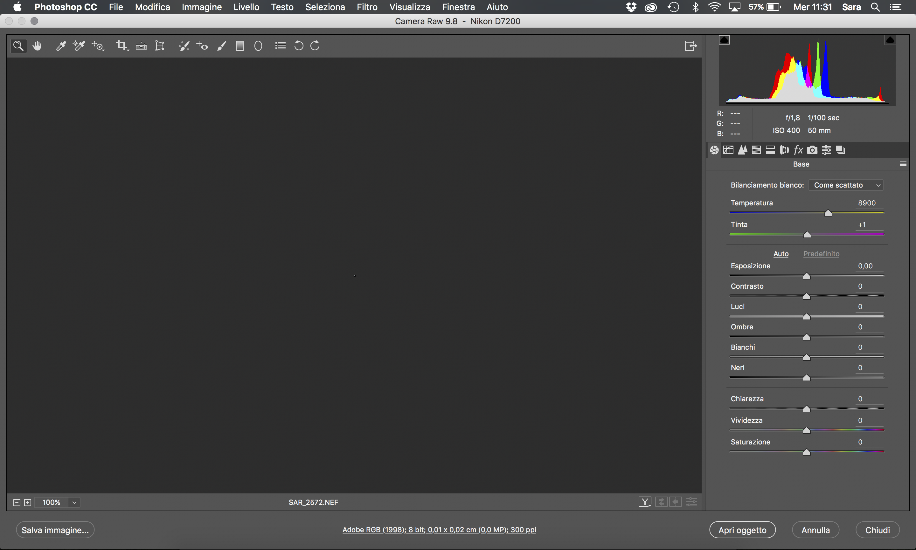The width and height of the screenshot is (916, 550).
Task: Select the Hand tool
Action: click(37, 46)
